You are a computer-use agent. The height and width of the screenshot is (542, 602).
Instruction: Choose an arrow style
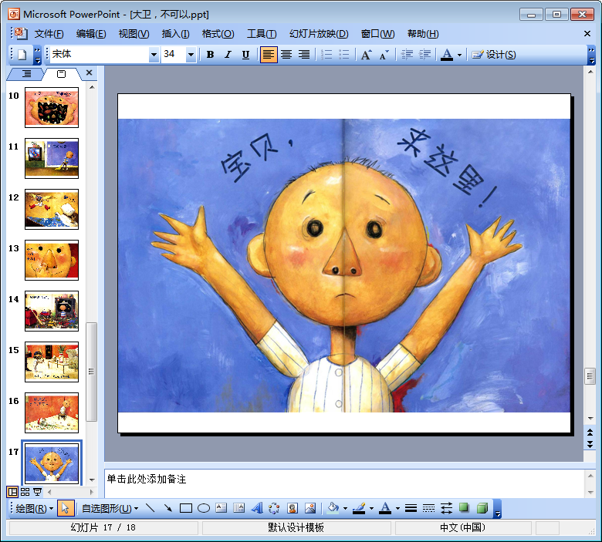[x=447, y=509]
